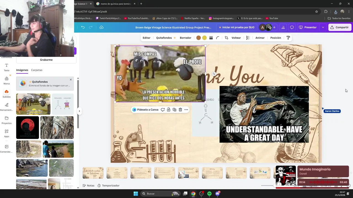Pick the yellow color swatch
The height and width of the screenshot is (198, 353).
coord(204,38)
